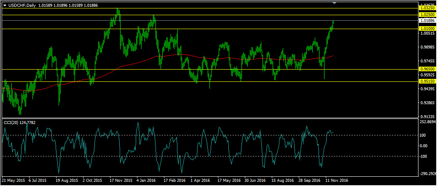Screen dimensions: 437x186
Task: Select the 1 Apr 2016 date label
Action: (x=200, y=180)
